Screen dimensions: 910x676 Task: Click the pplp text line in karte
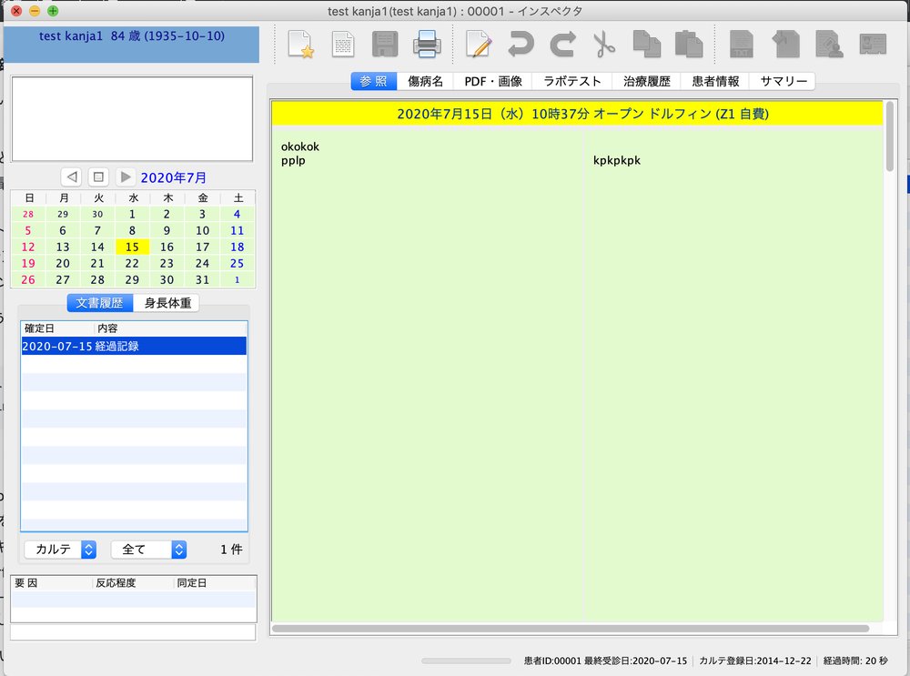tap(293, 161)
